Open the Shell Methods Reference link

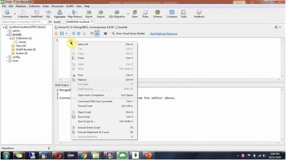(x=164, y=34)
